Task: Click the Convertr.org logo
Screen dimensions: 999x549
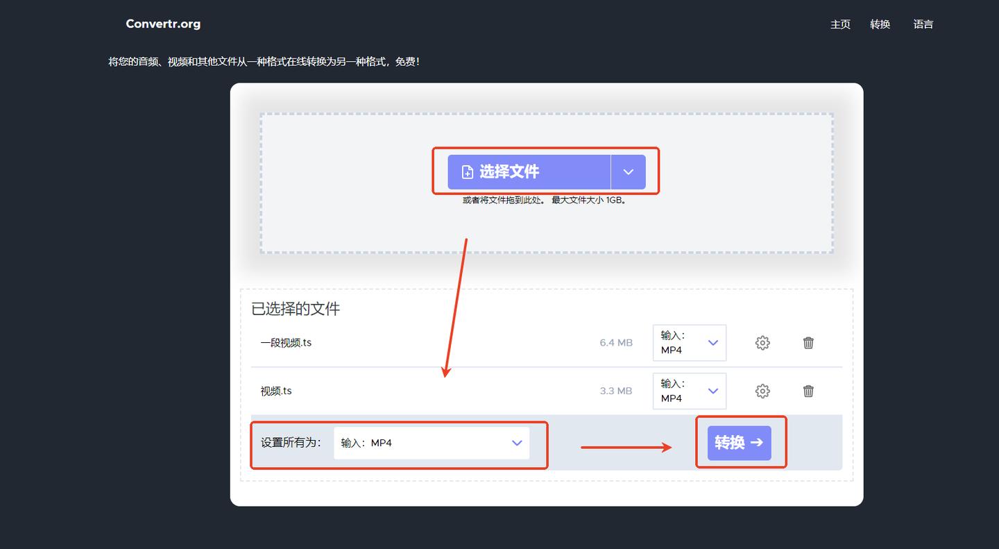Action: click(163, 24)
